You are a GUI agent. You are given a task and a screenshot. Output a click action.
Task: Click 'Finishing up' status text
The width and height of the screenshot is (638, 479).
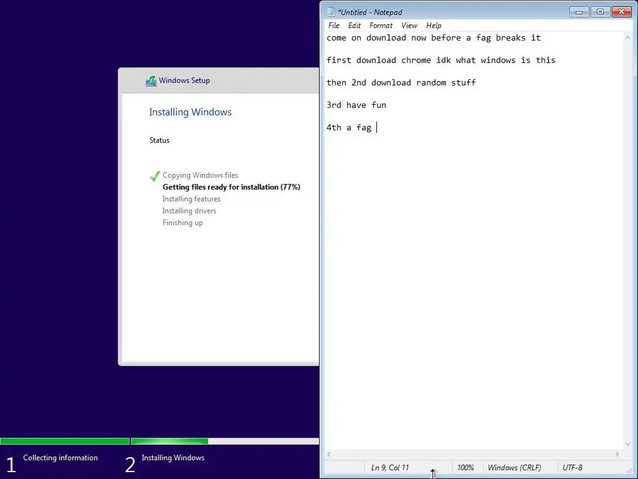pos(183,223)
